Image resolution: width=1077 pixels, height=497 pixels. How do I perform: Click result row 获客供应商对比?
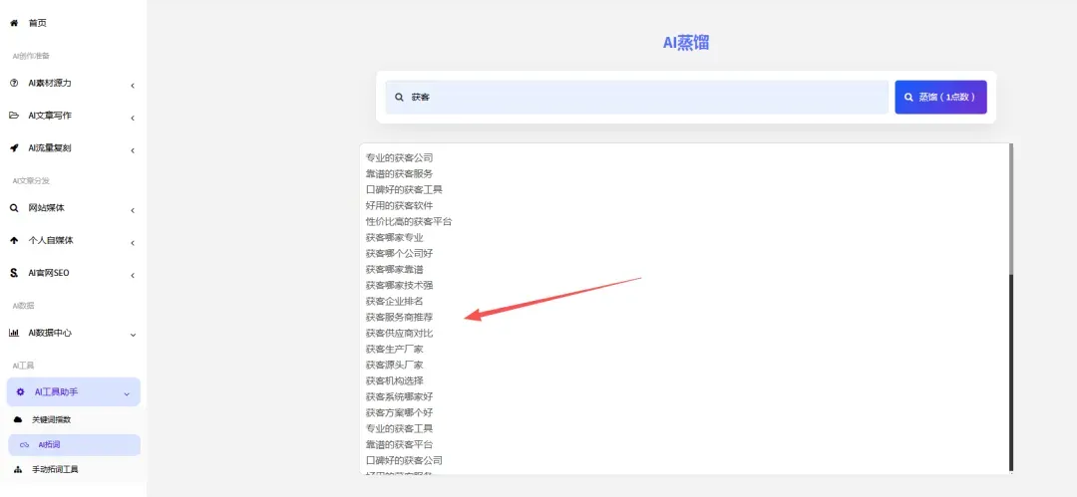click(x=399, y=333)
